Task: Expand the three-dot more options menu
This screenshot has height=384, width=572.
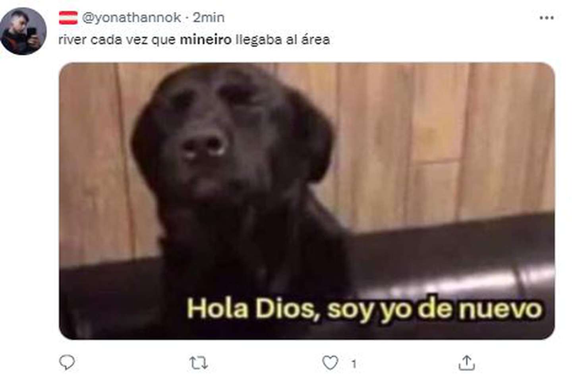Action: click(547, 18)
